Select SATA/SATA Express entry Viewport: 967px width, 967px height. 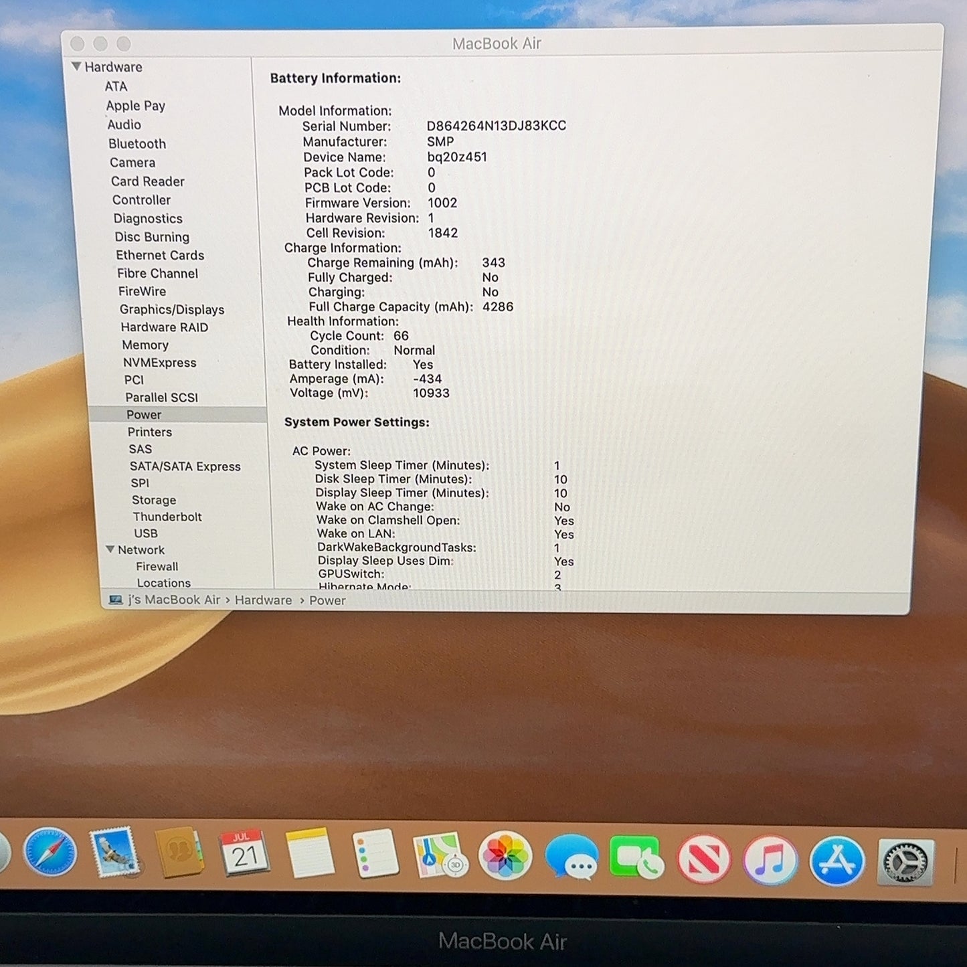(x=185, y=466)
